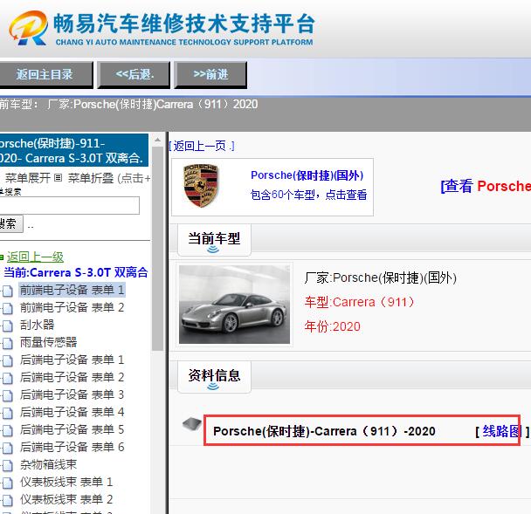Click the sidebar vertical scrollbar thumb
This screenshot has height=514, width=531.
point(157,249)
